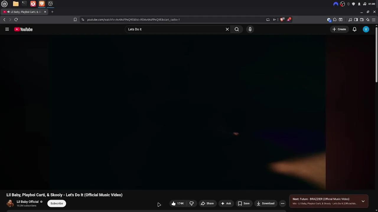This screenshot has width=378, height=212.
Task: Mute the tab via speaker icon
Action: point(9,12)
